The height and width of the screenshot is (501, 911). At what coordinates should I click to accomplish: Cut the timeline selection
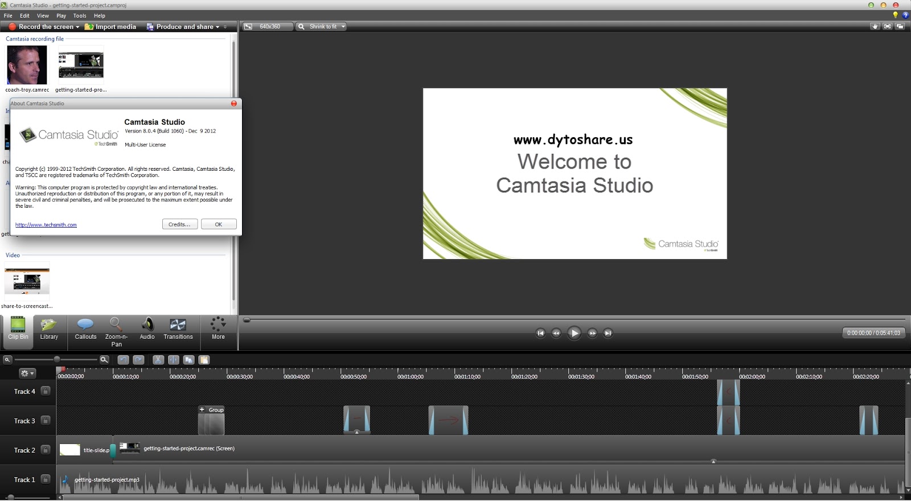pyautogui.click(x=158, y=360)
